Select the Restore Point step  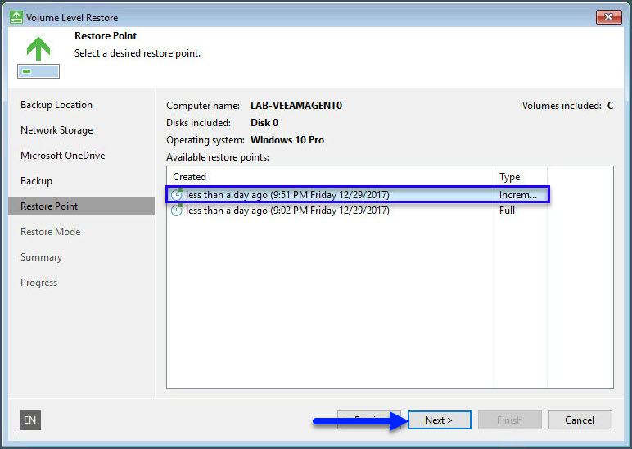coord(81,206)
